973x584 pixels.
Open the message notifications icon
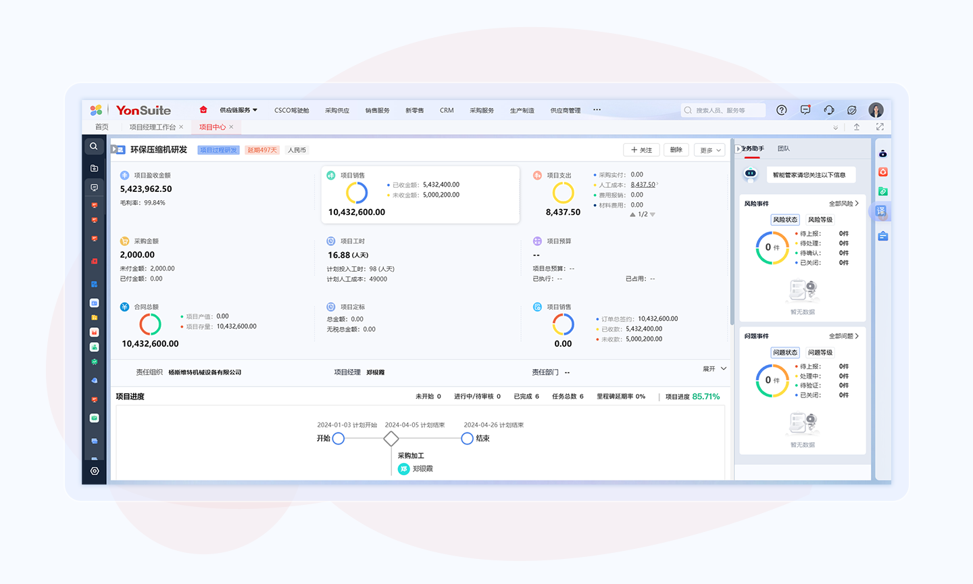(x=805, y=110)
